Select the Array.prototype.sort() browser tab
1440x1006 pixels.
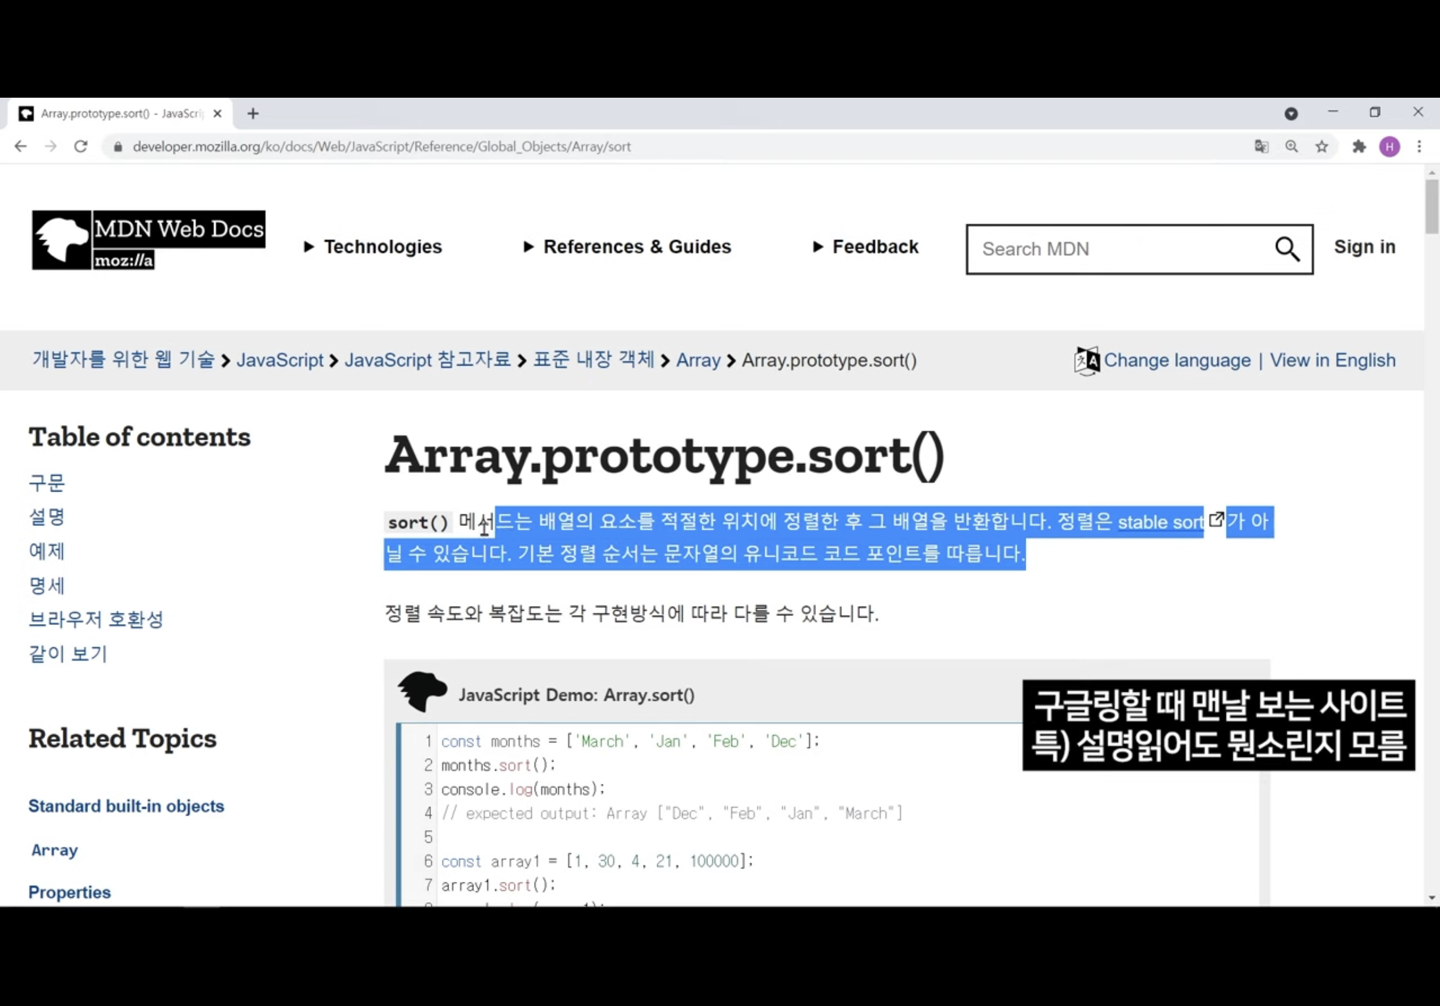coord(119,113)
